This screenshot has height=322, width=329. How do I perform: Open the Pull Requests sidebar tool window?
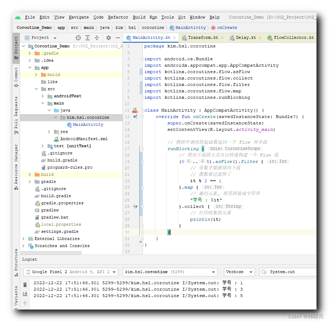(16, 115)
